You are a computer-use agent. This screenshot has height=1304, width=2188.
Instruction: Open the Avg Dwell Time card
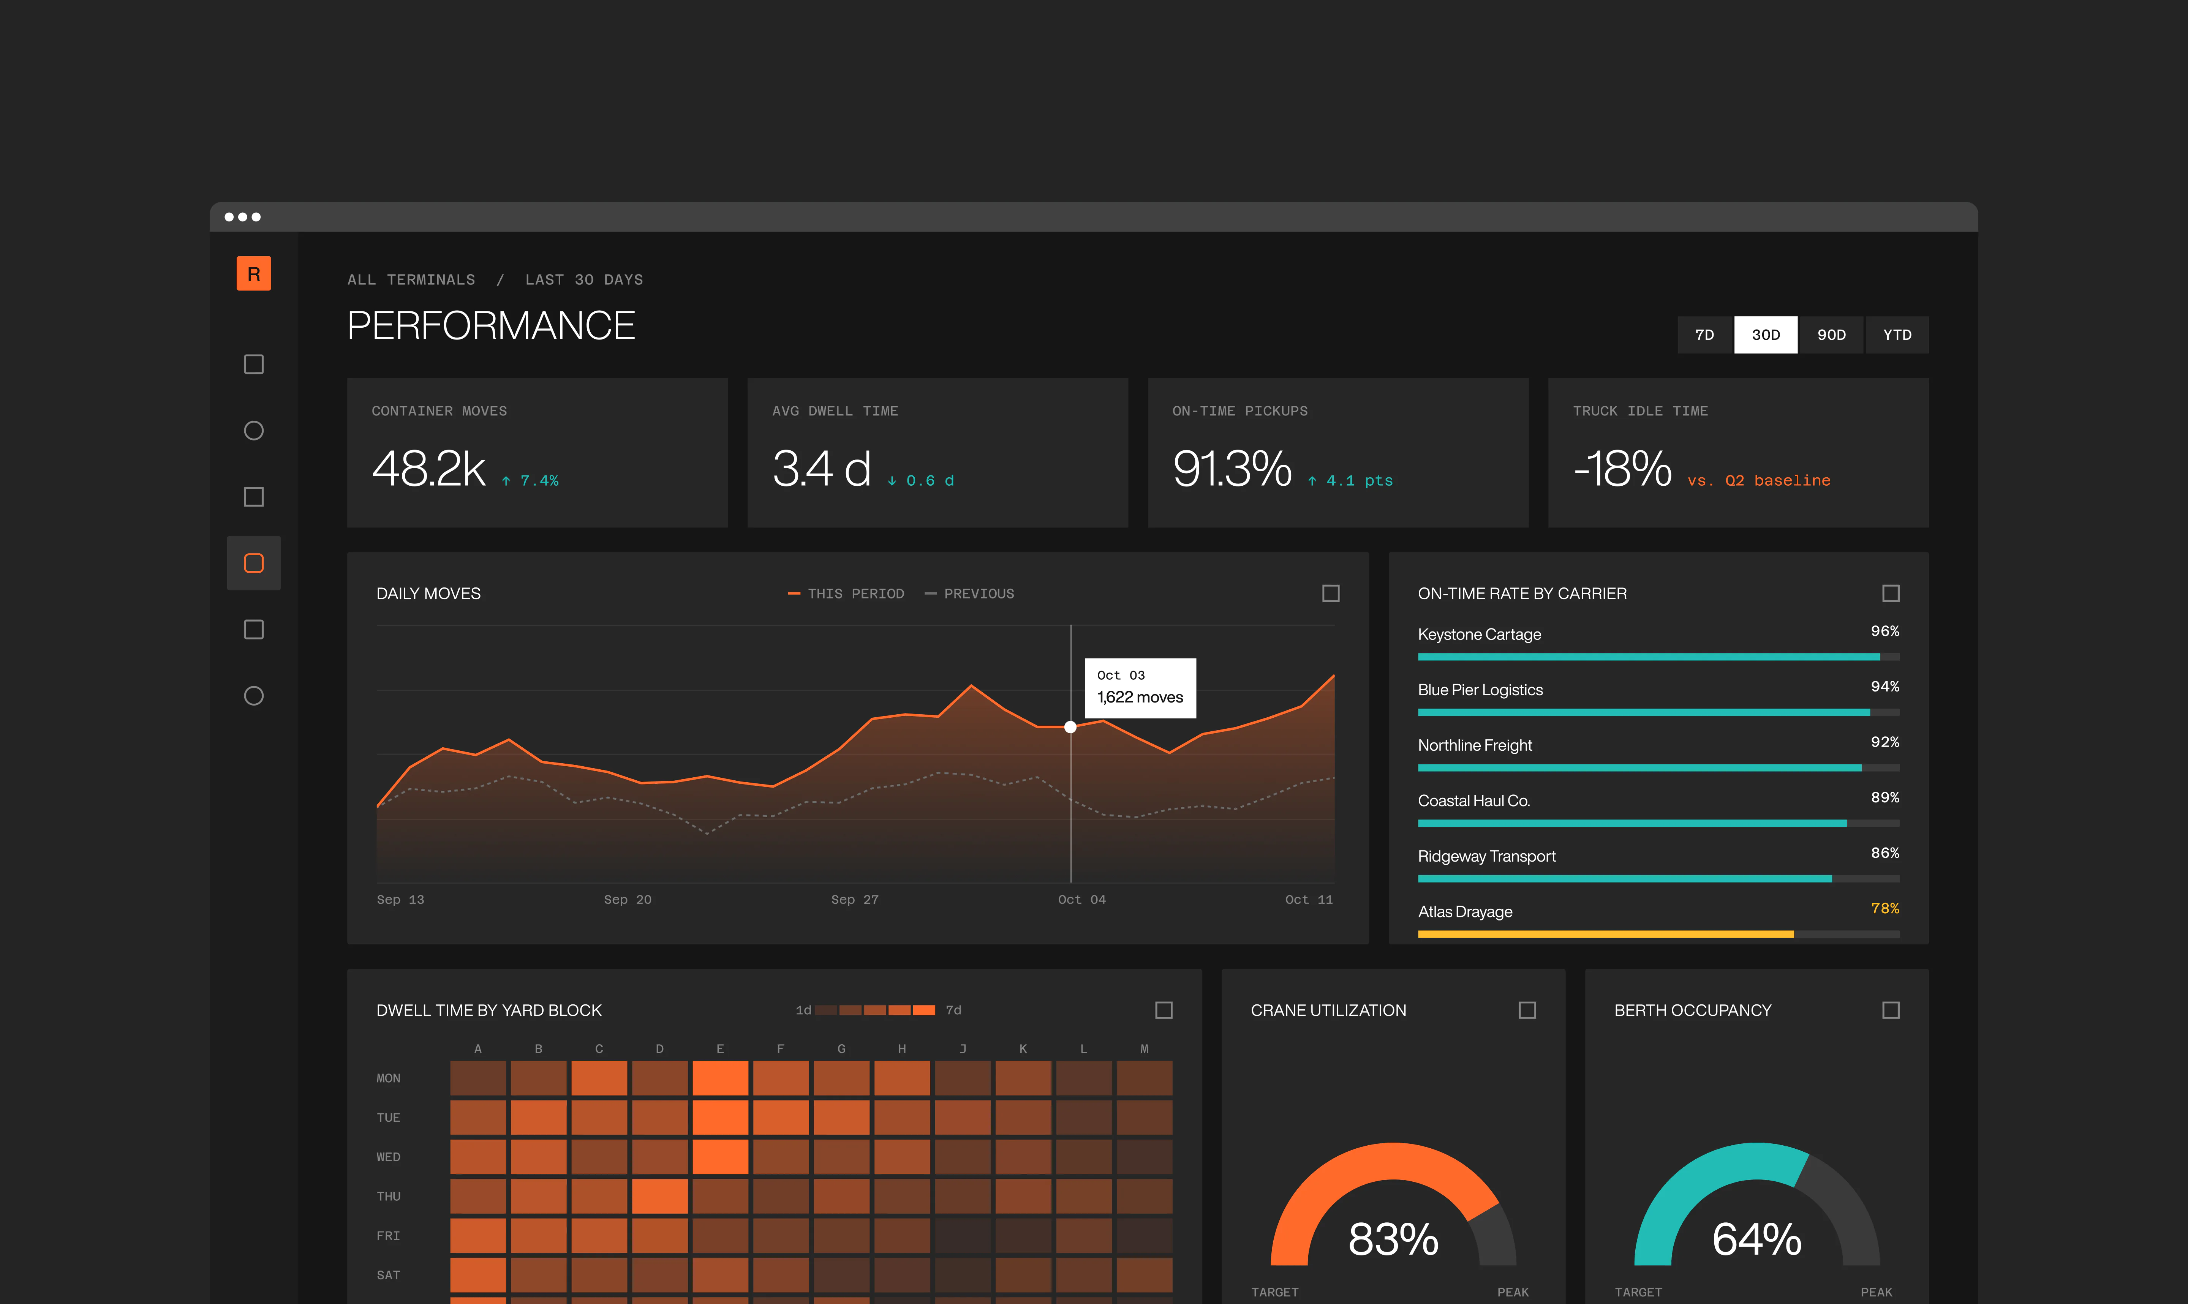click(937, 453)
